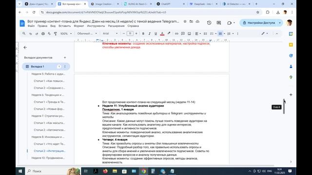Open the share button dropdown arrow

point(280,23)
